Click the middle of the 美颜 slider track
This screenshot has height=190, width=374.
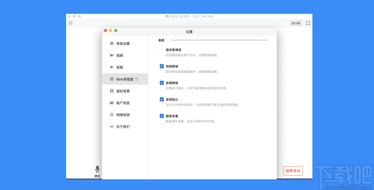pos(218,40)
